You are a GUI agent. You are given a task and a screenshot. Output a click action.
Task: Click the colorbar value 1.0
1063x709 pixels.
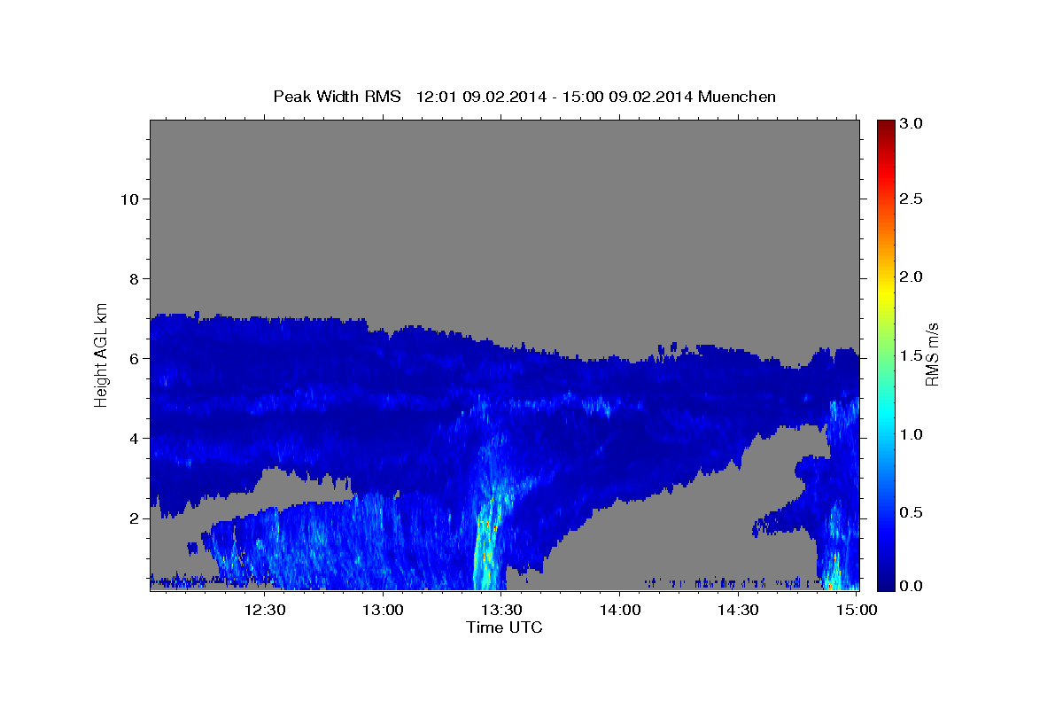(913, 434)
